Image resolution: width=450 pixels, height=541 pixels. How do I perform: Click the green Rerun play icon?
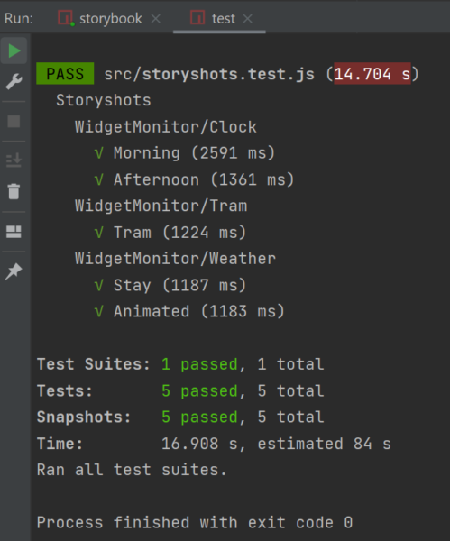14,50
